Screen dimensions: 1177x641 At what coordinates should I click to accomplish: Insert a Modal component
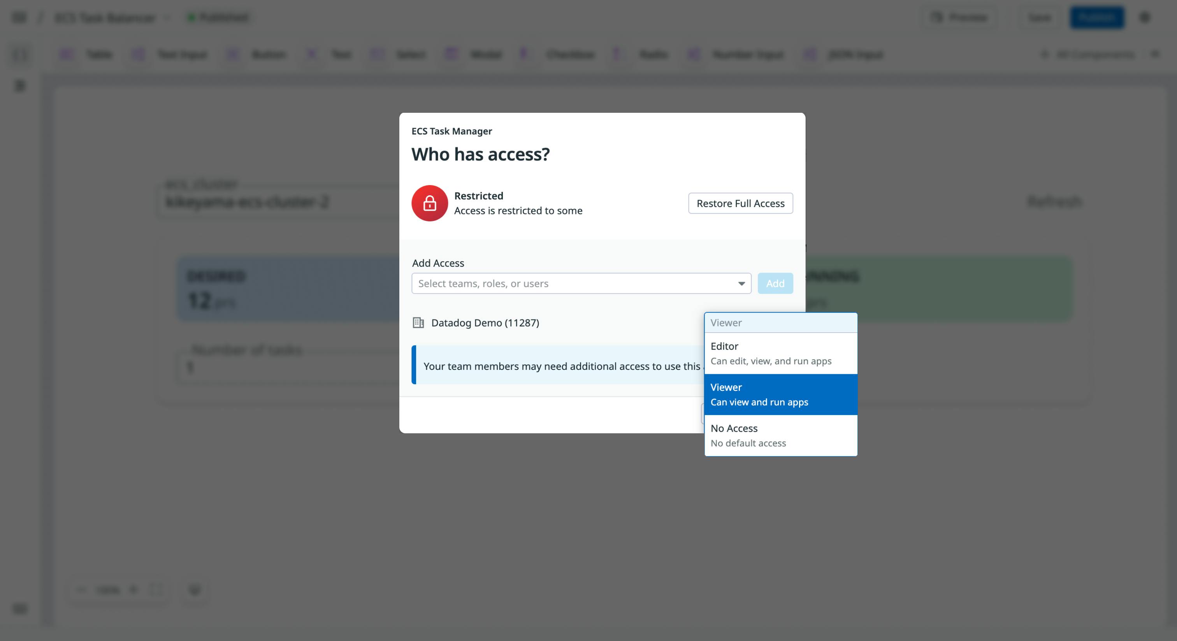[x=451, y=54]
